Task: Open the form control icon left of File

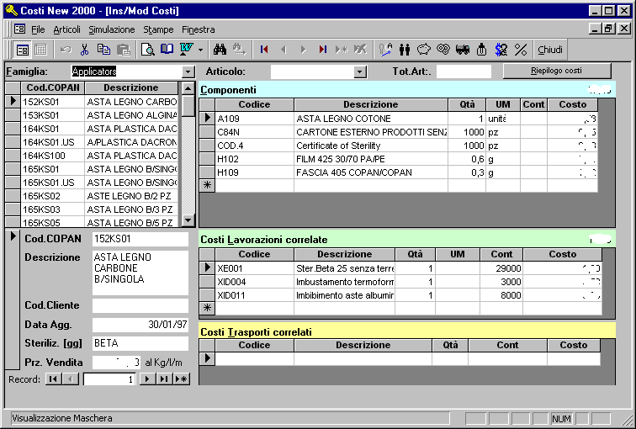Action: [x=19, y=29]
